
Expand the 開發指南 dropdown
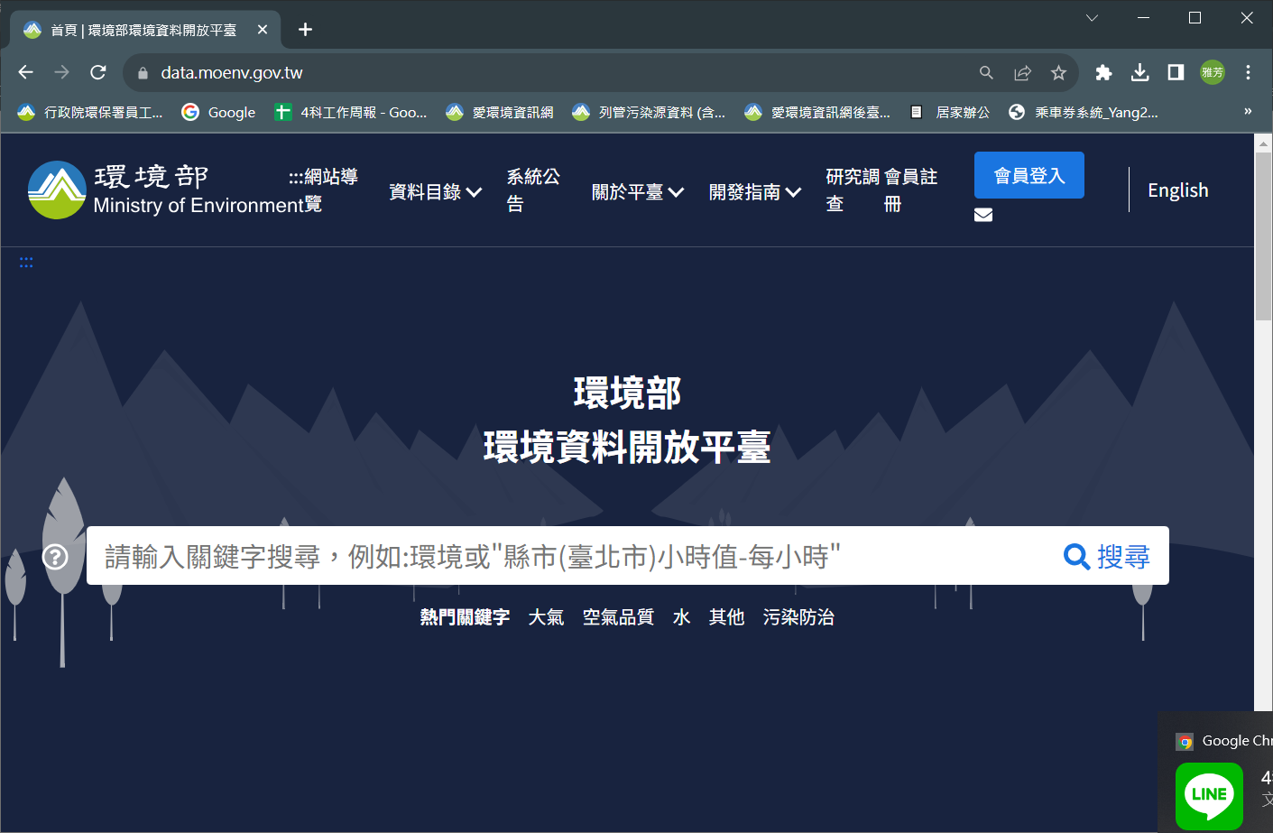pyautogui.click(x=754, y=191)
